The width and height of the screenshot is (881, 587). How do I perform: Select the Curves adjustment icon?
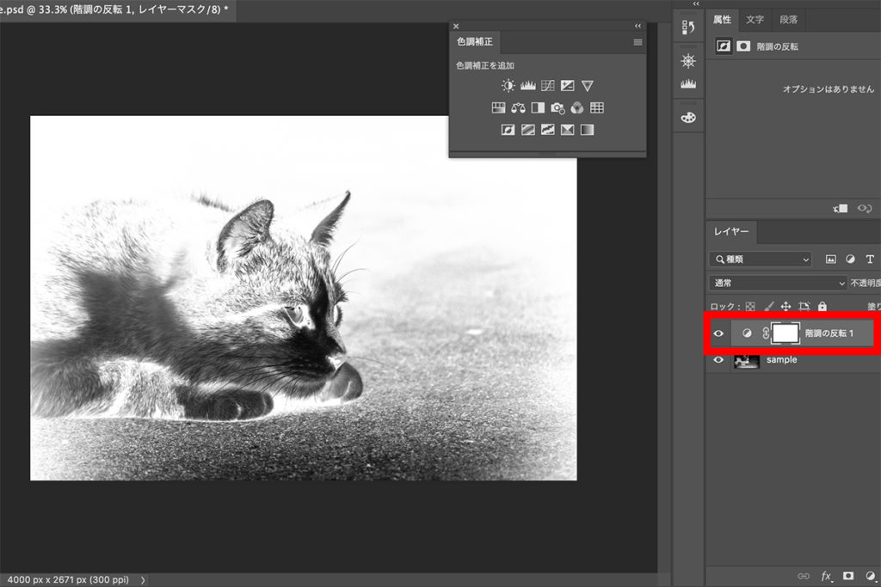pos(548,85)
